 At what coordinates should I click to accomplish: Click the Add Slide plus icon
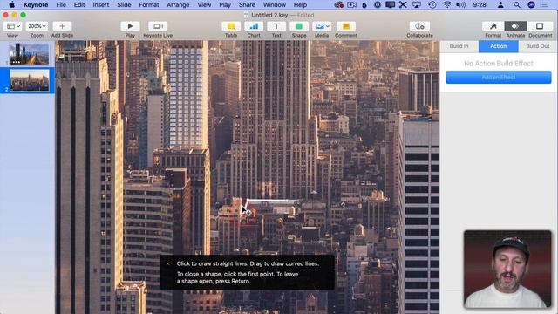pos(62,26)
